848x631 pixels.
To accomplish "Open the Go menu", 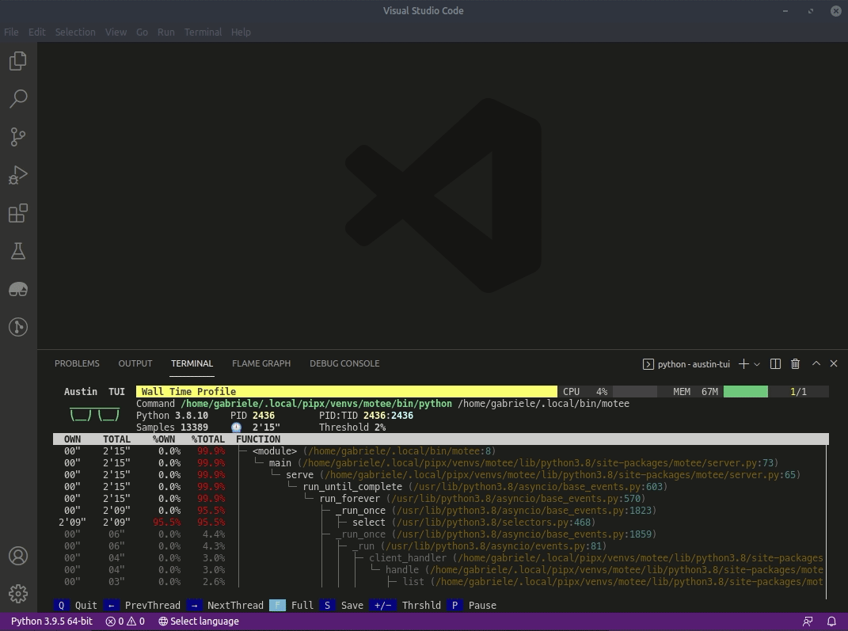I will (x=143, y=32).
